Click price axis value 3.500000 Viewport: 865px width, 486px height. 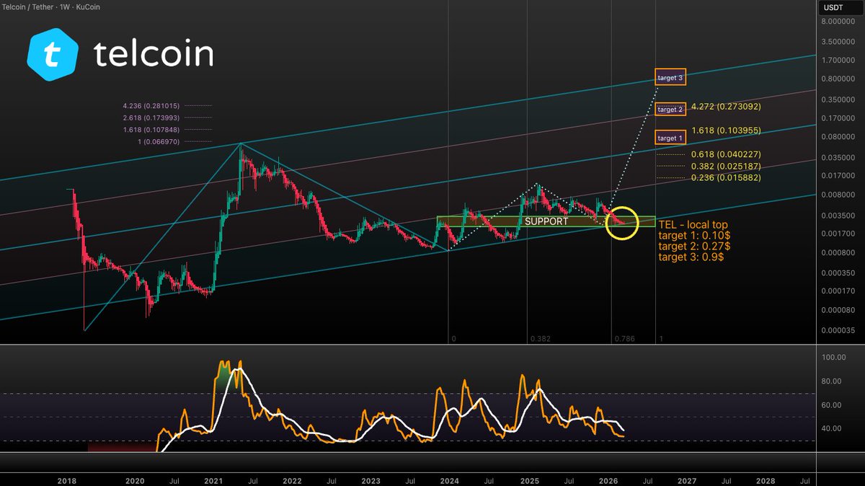838,42
